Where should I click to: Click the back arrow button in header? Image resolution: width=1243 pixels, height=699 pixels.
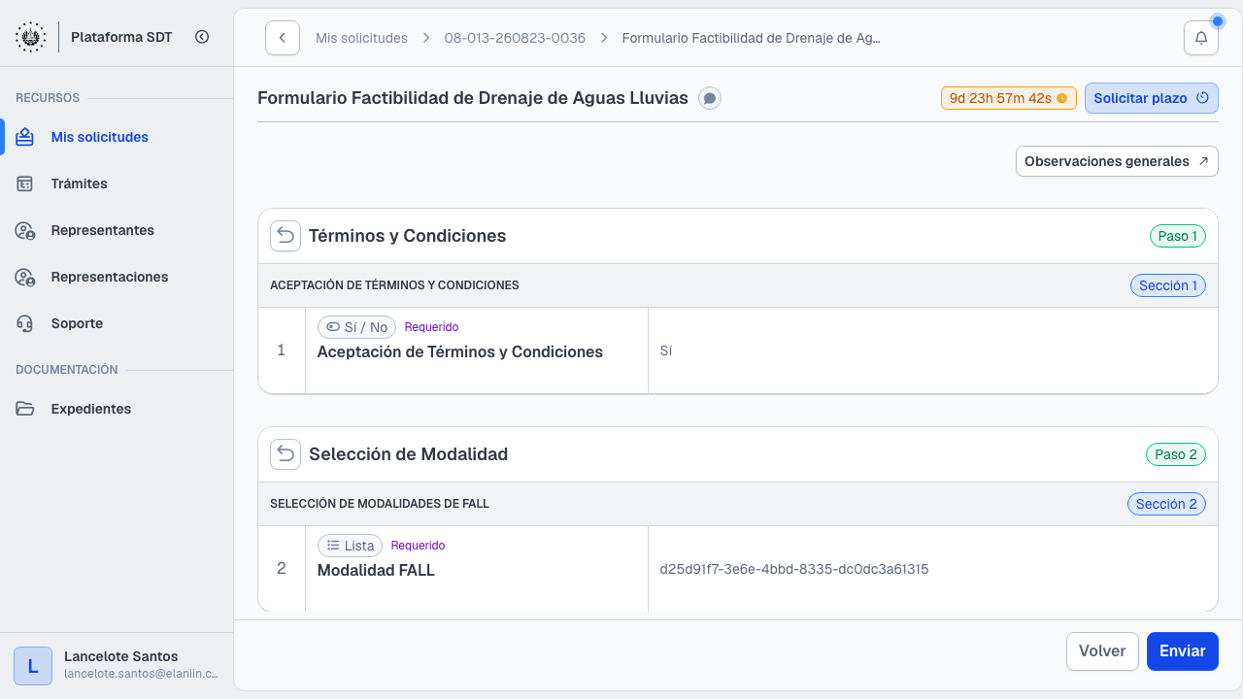(283, 38)
